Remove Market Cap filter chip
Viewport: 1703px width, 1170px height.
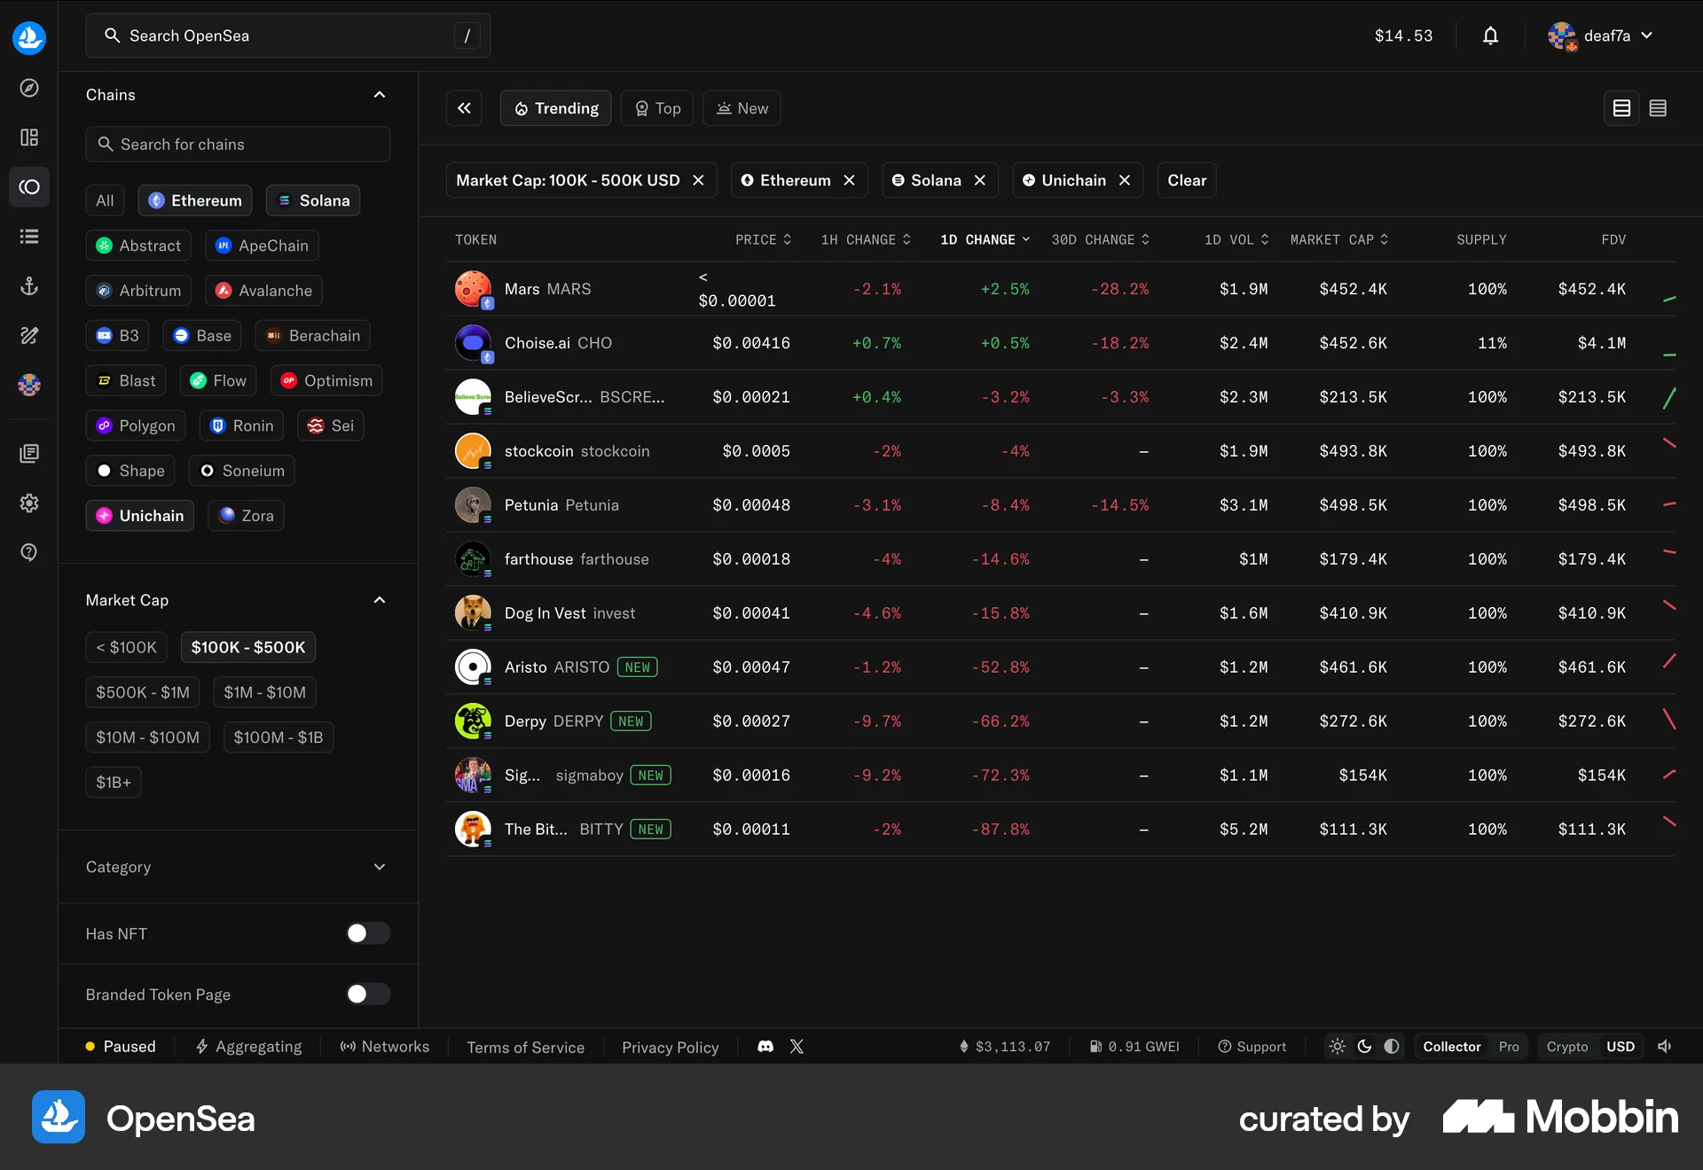(x=699, y=180)
